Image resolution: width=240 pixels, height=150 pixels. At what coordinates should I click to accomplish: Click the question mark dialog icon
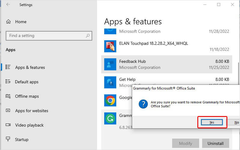[143, 104]
